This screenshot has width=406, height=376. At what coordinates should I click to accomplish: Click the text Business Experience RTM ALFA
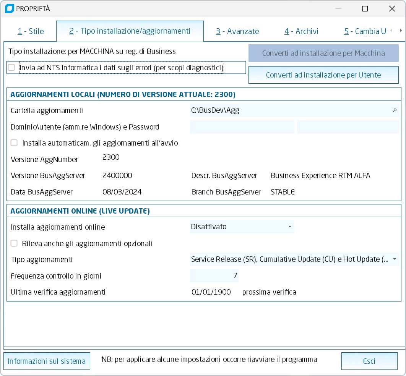point(320,175)
